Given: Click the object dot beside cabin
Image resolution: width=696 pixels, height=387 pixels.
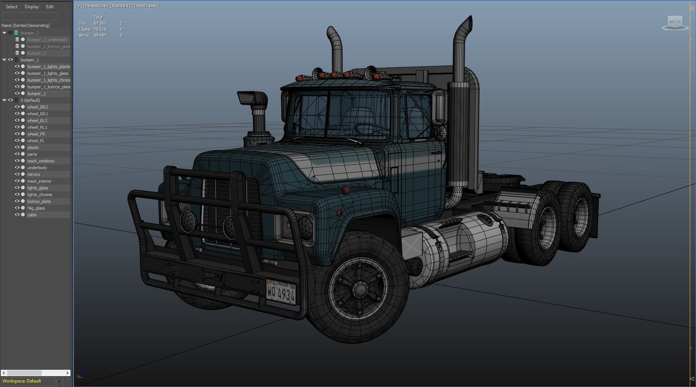Looking at the screenshot, I should [x=23, y=215].
